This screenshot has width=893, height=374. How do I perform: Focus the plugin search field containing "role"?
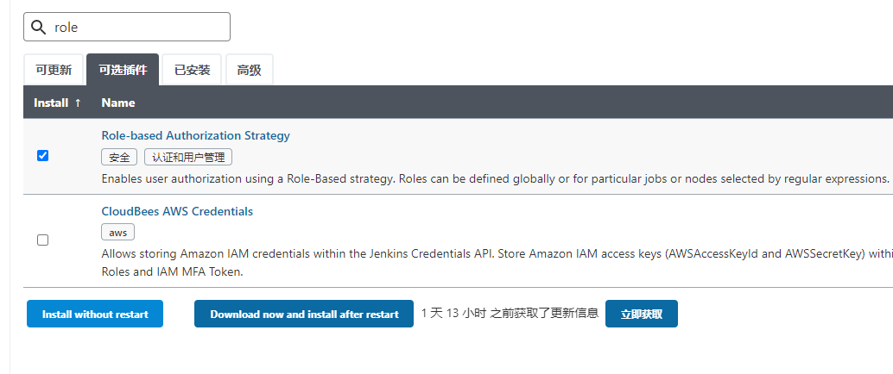point(126,27)
